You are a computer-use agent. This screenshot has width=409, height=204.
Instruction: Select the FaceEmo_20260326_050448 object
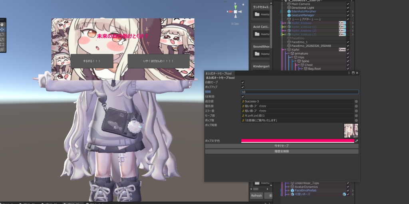tap(311, 46)
